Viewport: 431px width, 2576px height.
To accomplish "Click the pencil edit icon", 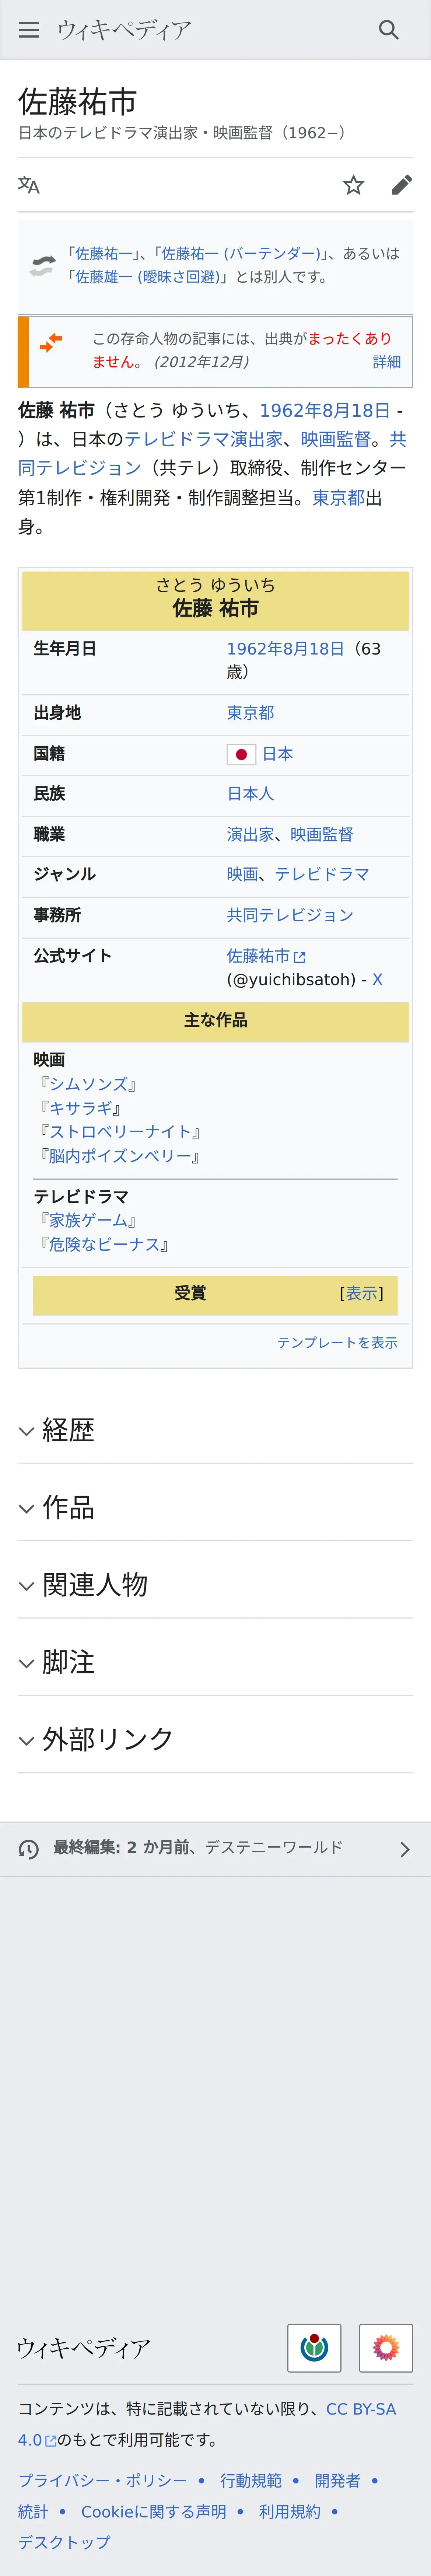I will click(x=401, y=185).
